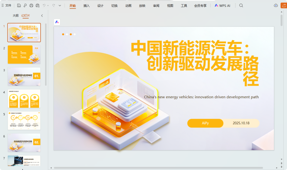The width and height of the screenshot is (287, 170).
Task: Collapse the slide thumbnail panel
Action: (x=42, y=16)
